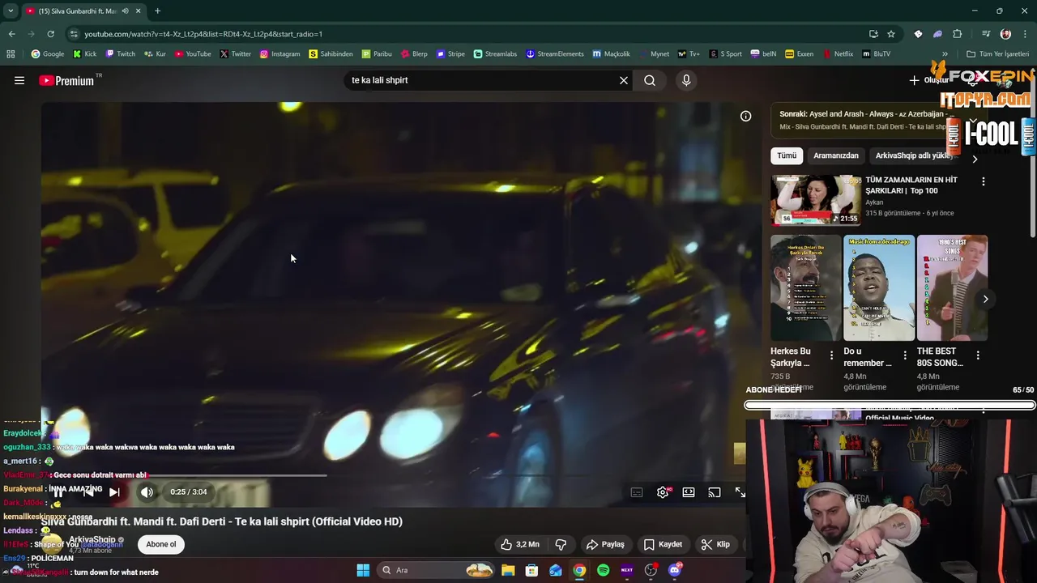This screenshot has height=583, width=1037.
Task: Create a clip with Klip button
Action: (715, 544)
